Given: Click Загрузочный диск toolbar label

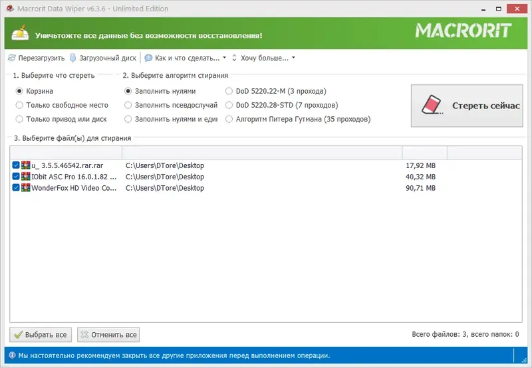Looking at the screenshot, I should point(108,58).
